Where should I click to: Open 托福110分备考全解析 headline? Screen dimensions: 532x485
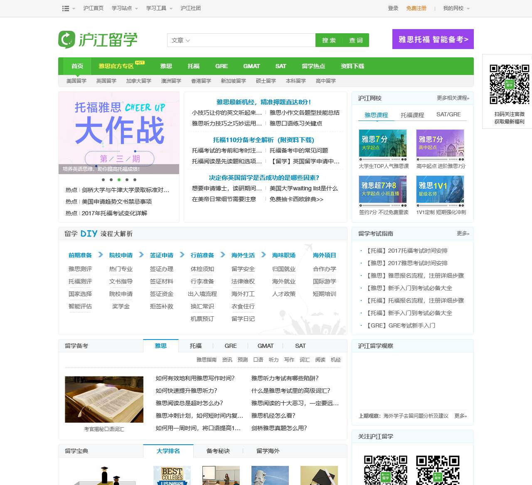[x=264, y=140]
